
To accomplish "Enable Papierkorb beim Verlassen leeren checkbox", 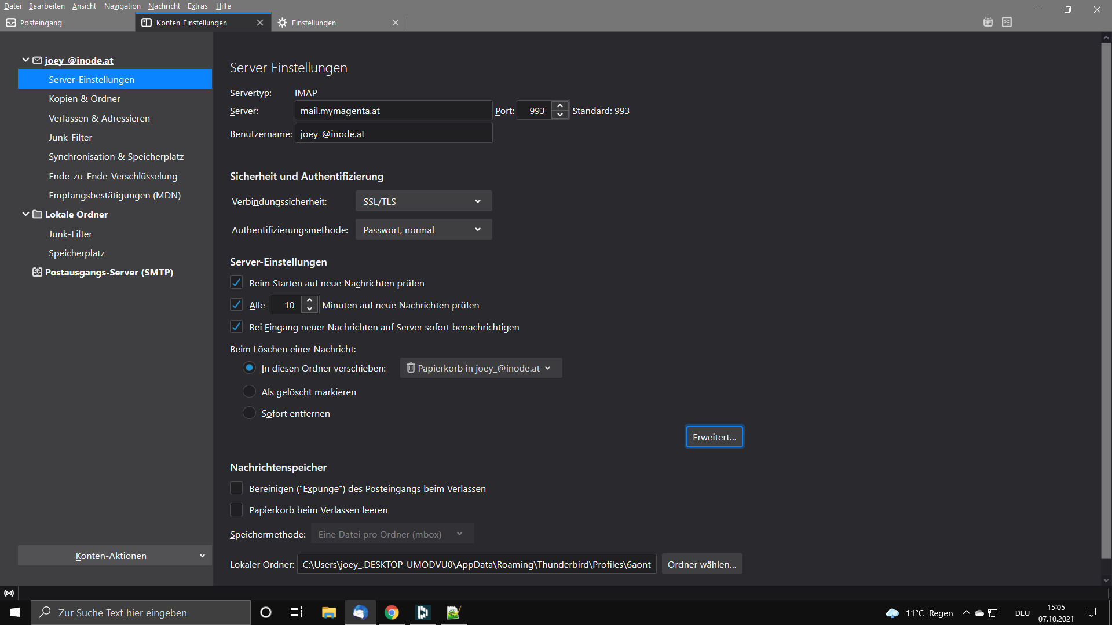I will tap(236, 510).
